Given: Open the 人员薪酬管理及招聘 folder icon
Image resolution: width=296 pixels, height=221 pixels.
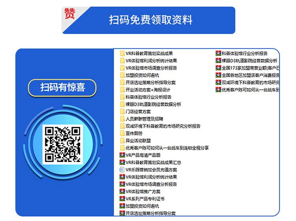Looking at the screenshot, I should pos(122,119).
